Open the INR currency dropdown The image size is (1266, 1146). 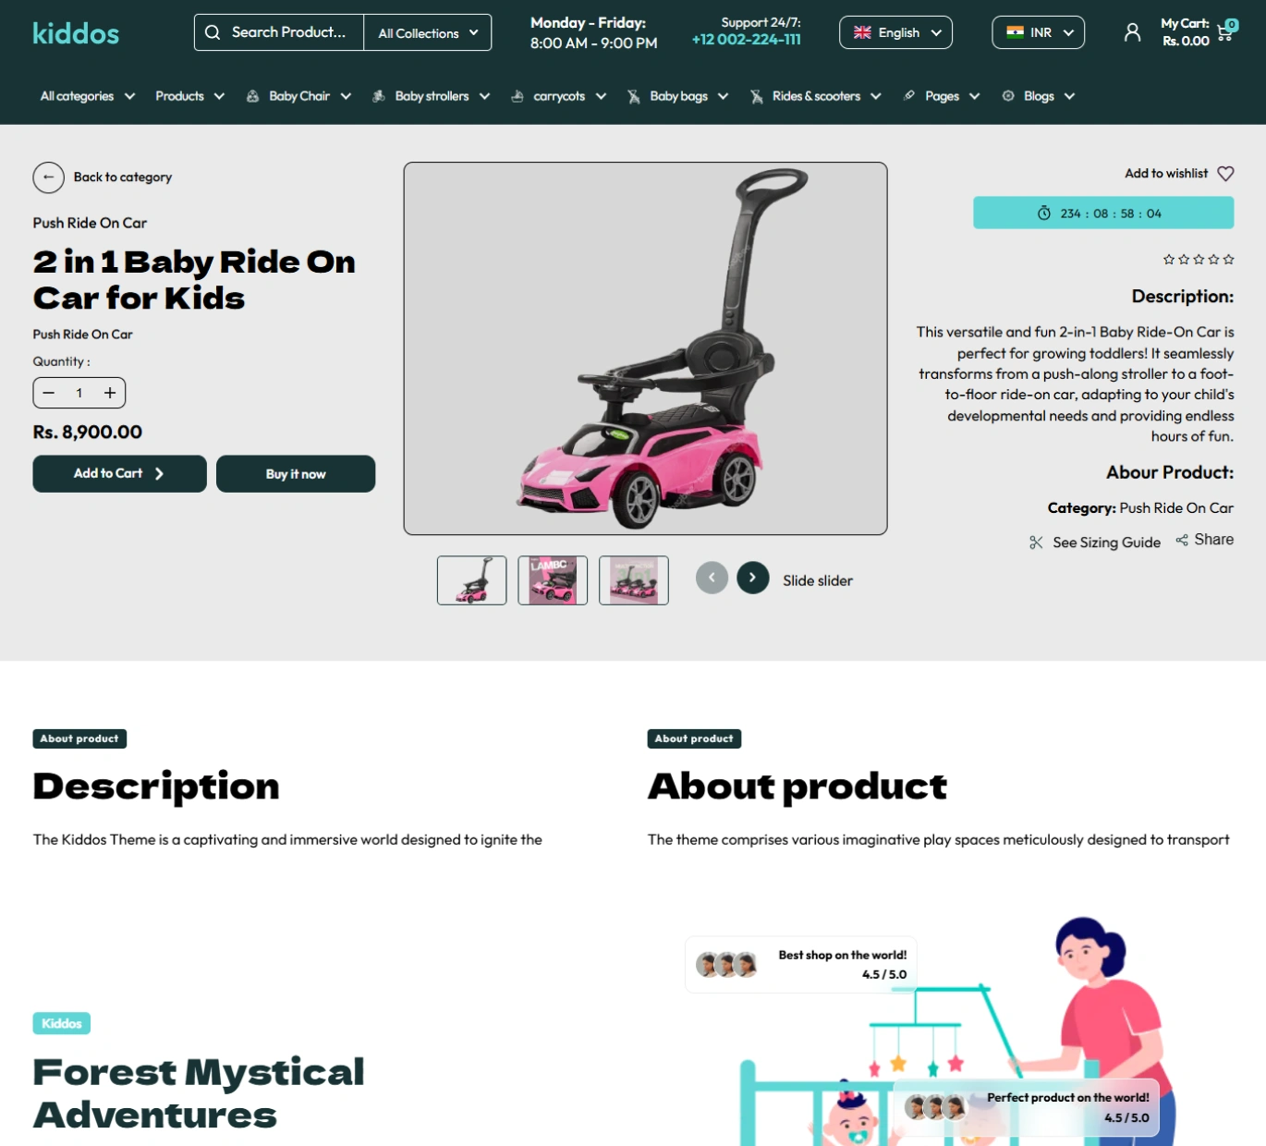click(1038, 32)
